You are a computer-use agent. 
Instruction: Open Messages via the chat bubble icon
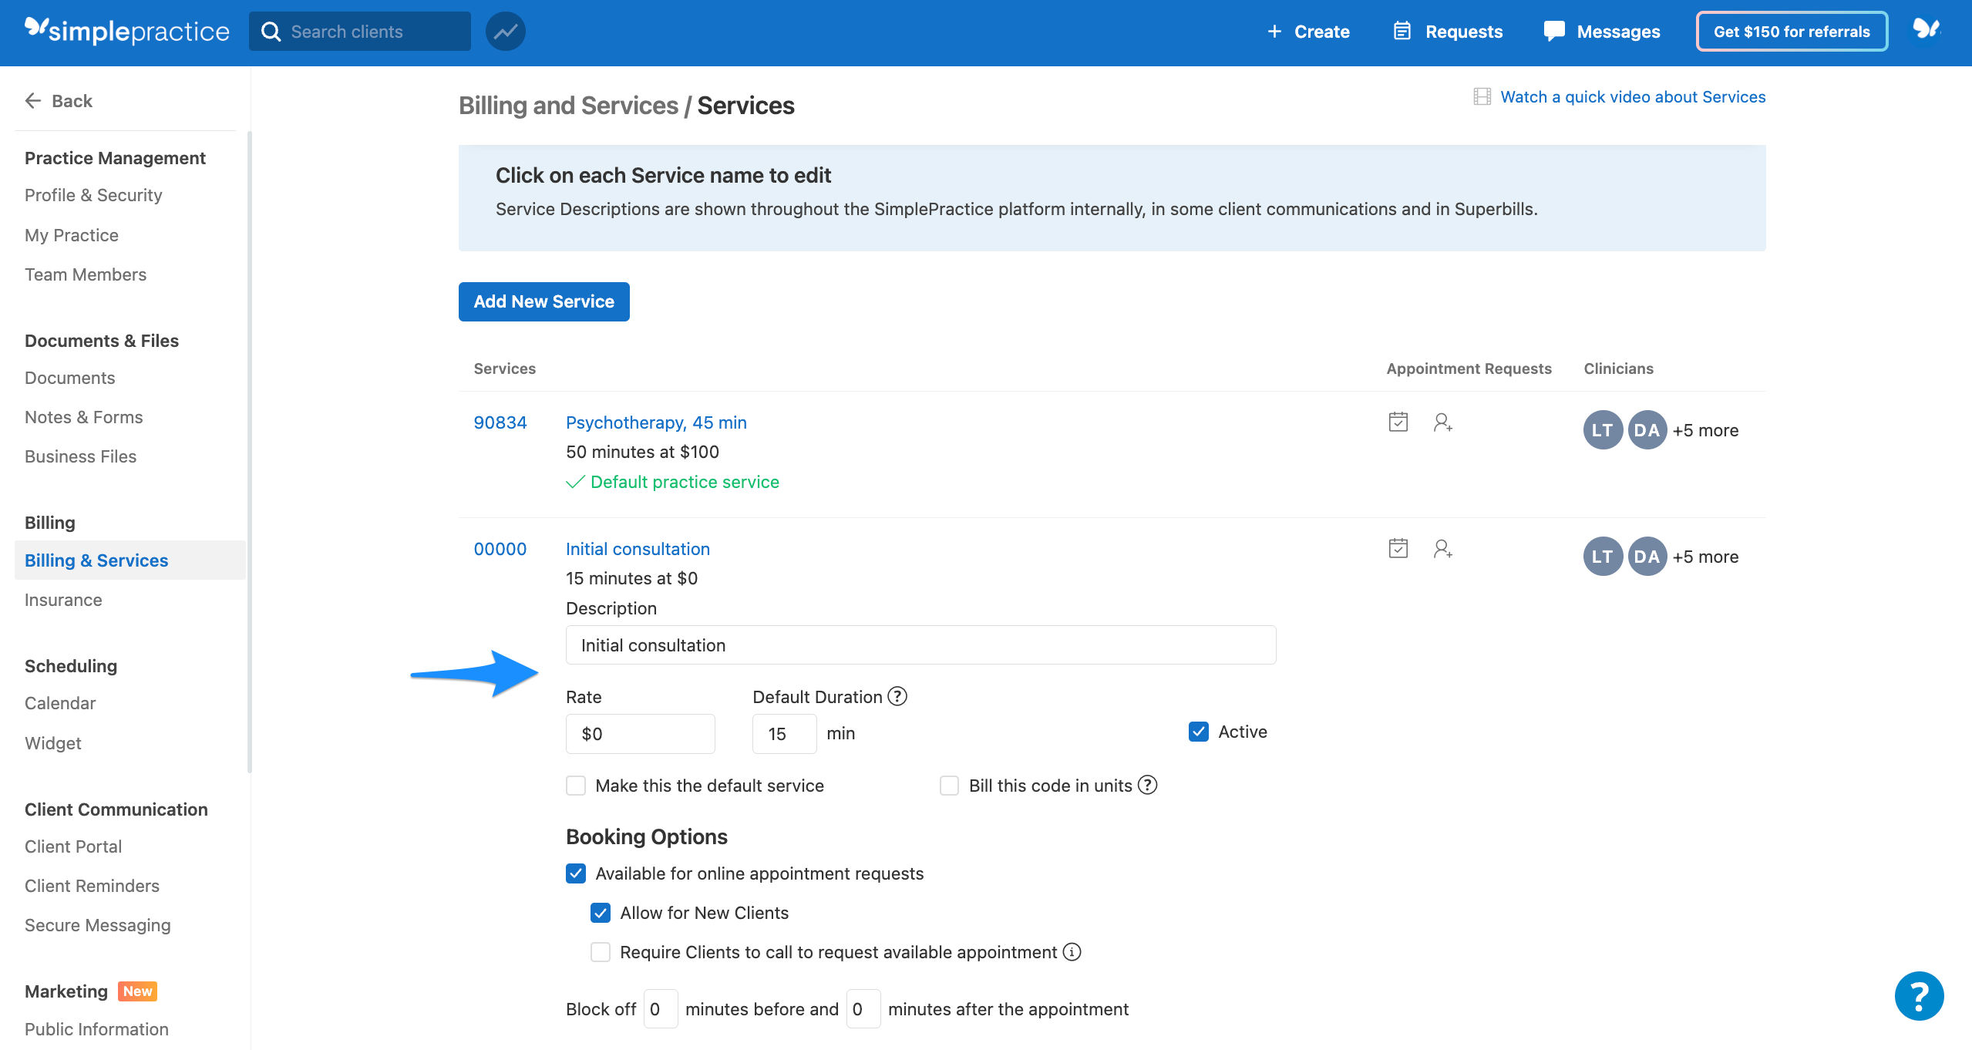pos(1554,31)
